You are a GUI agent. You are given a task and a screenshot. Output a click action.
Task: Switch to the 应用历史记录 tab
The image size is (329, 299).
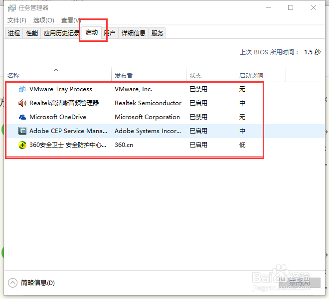click(61, 33)
